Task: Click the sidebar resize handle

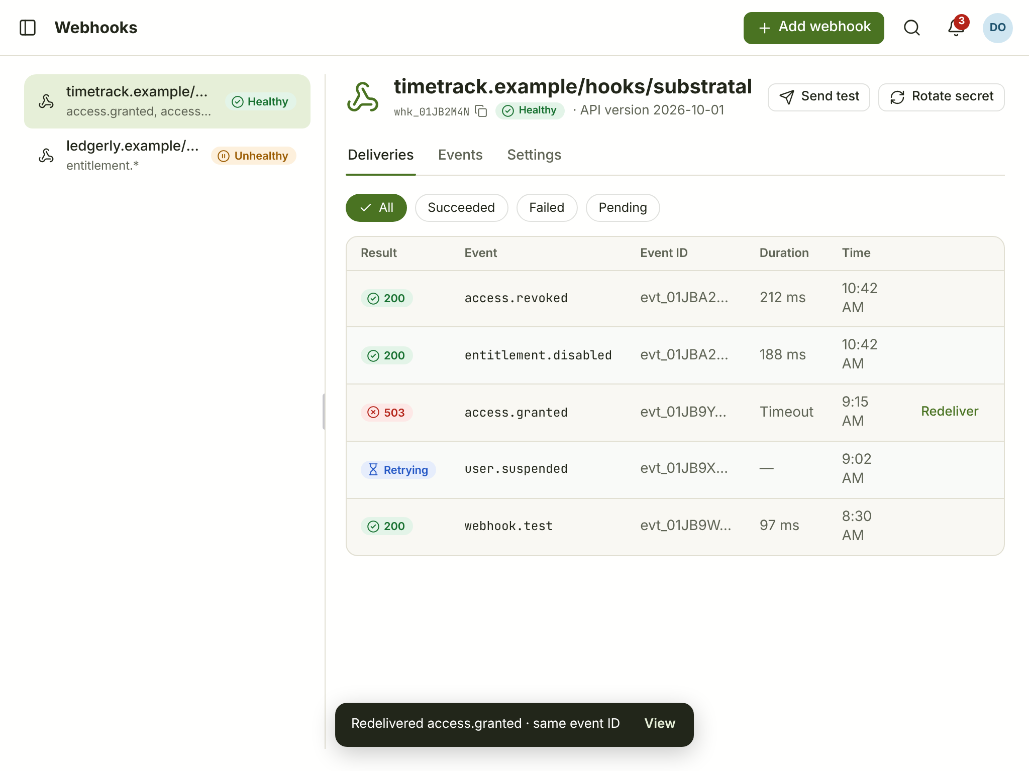Action: pos(324,412)
